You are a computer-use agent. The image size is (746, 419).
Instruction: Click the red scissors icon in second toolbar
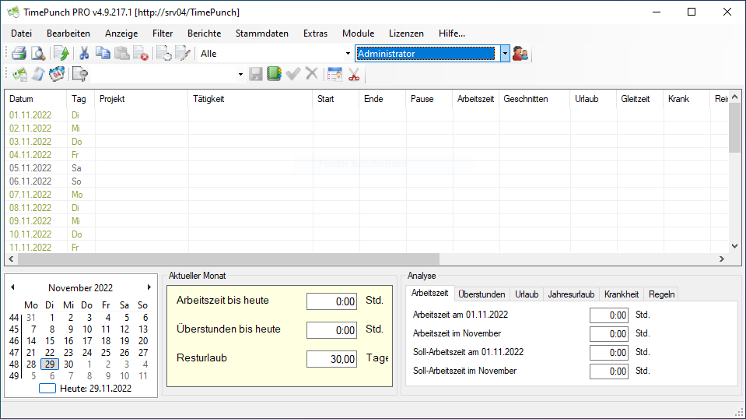[354, 74]
